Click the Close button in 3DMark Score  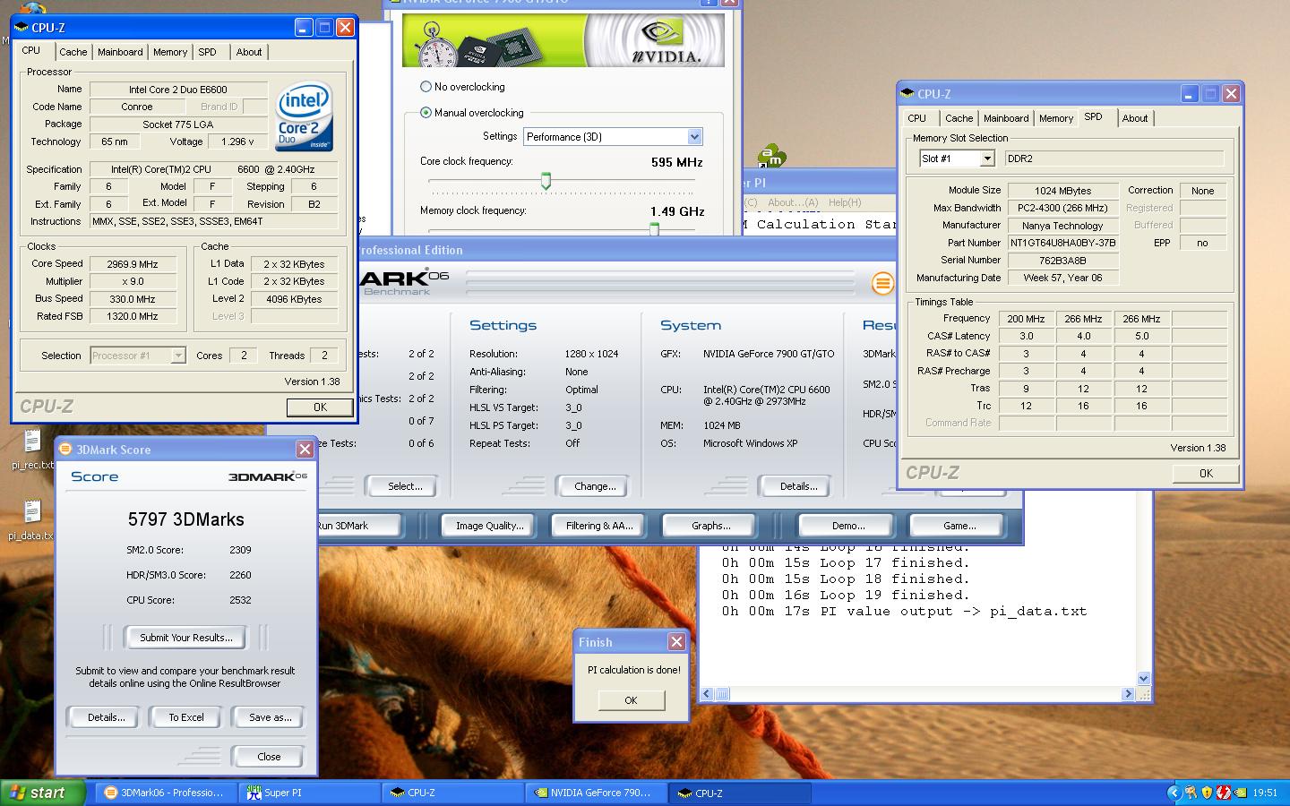269,757
